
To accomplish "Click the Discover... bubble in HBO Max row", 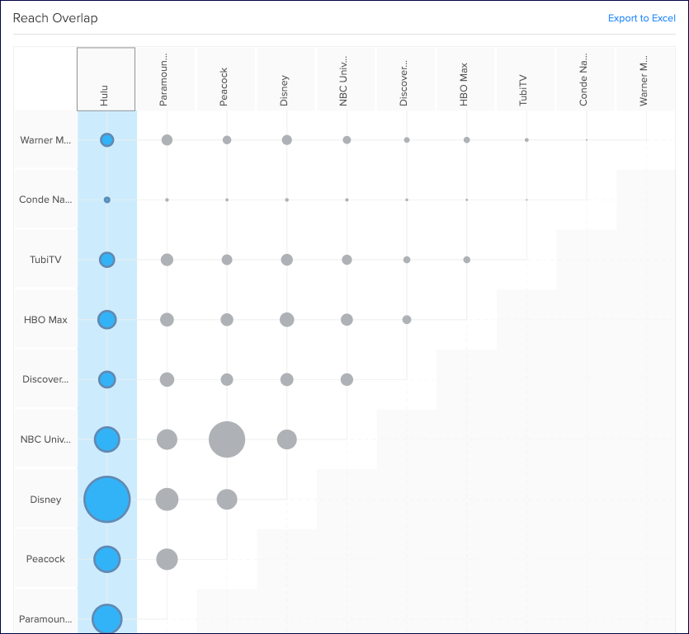I will click(407, 320).
